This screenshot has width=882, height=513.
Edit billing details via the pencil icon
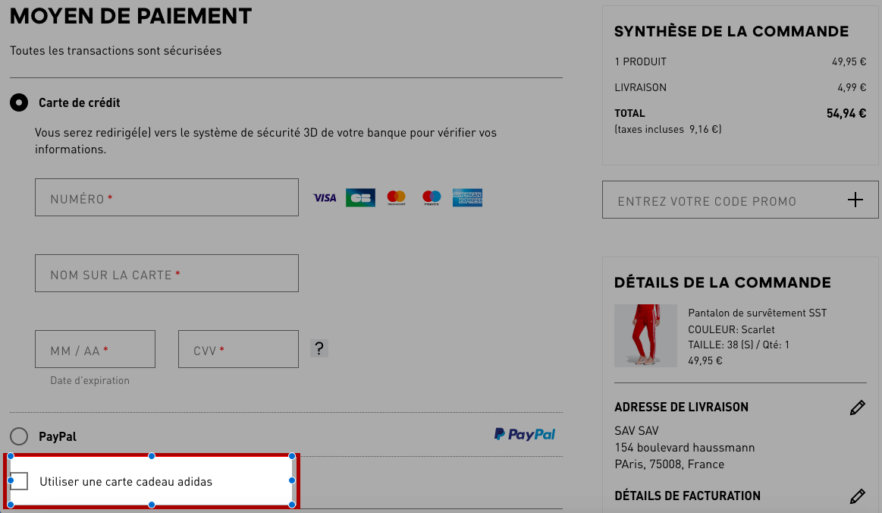857,496
